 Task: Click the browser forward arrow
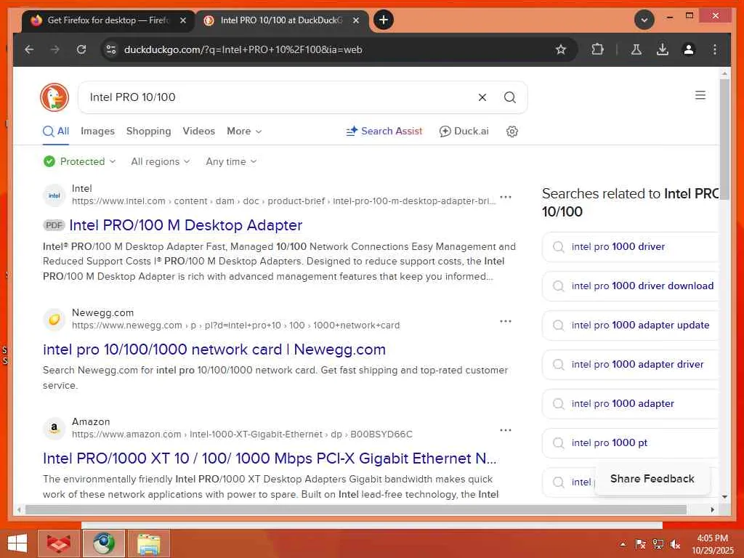(x=55, y=49)
